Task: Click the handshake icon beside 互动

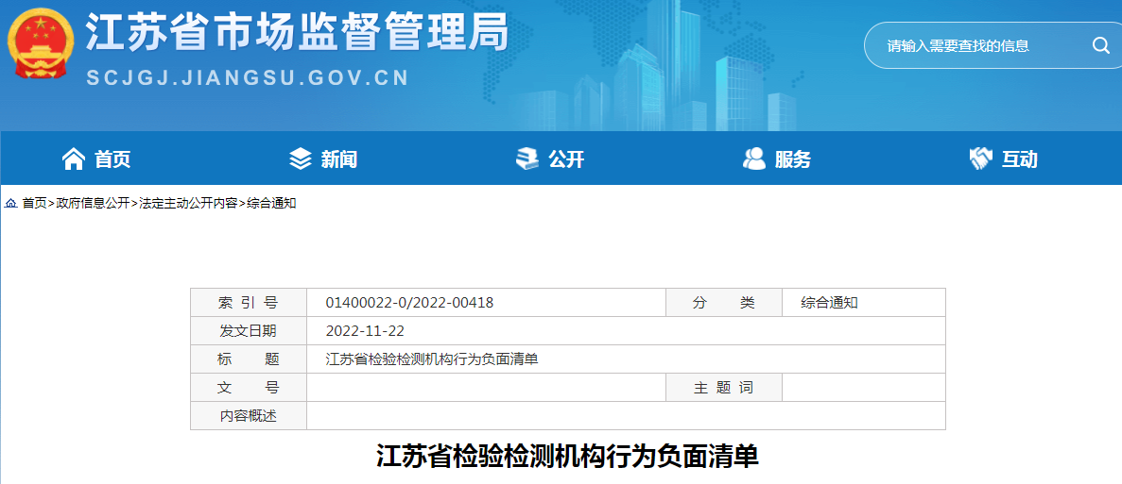Action: 980,159
